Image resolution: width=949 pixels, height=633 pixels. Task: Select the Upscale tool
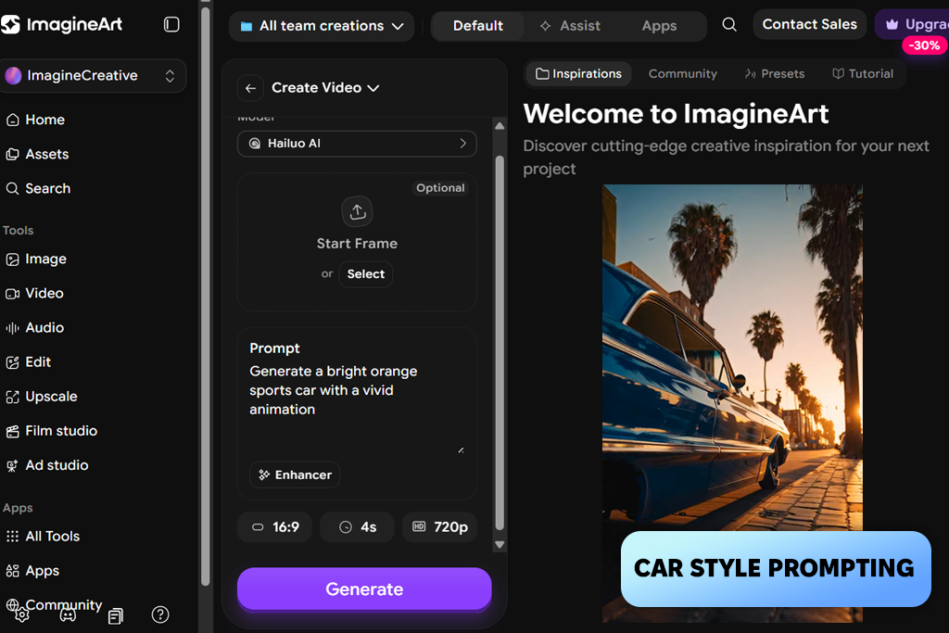point(42,397)
